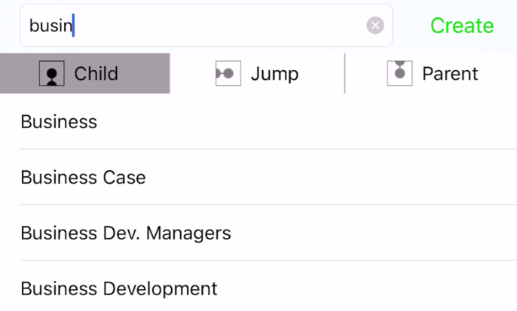Click the gray highlighted Child segment background
Screen dimensions: 517x311
point(143,74)
